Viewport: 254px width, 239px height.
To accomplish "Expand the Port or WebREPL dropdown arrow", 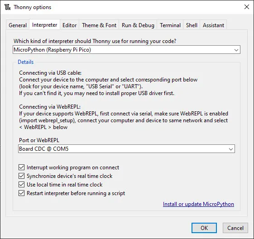I will [x=231, y=149].
